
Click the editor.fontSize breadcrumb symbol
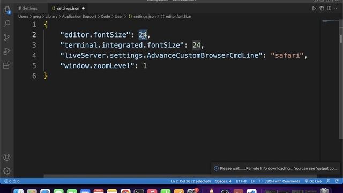tap(176, 17)
